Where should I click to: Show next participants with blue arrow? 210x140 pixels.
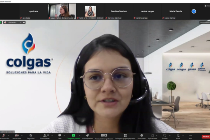194,12
